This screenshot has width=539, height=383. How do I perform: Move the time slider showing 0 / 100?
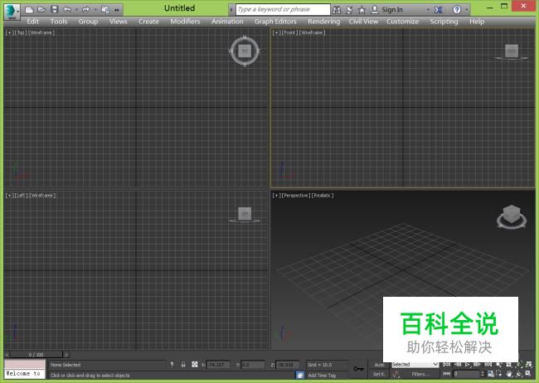36,355
